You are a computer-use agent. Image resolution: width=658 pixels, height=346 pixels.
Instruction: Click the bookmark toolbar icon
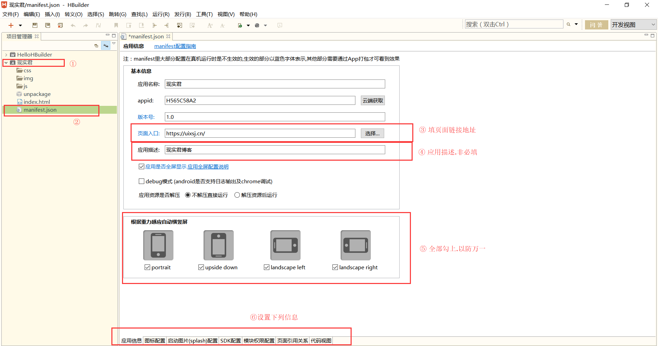tap(116, 25)
